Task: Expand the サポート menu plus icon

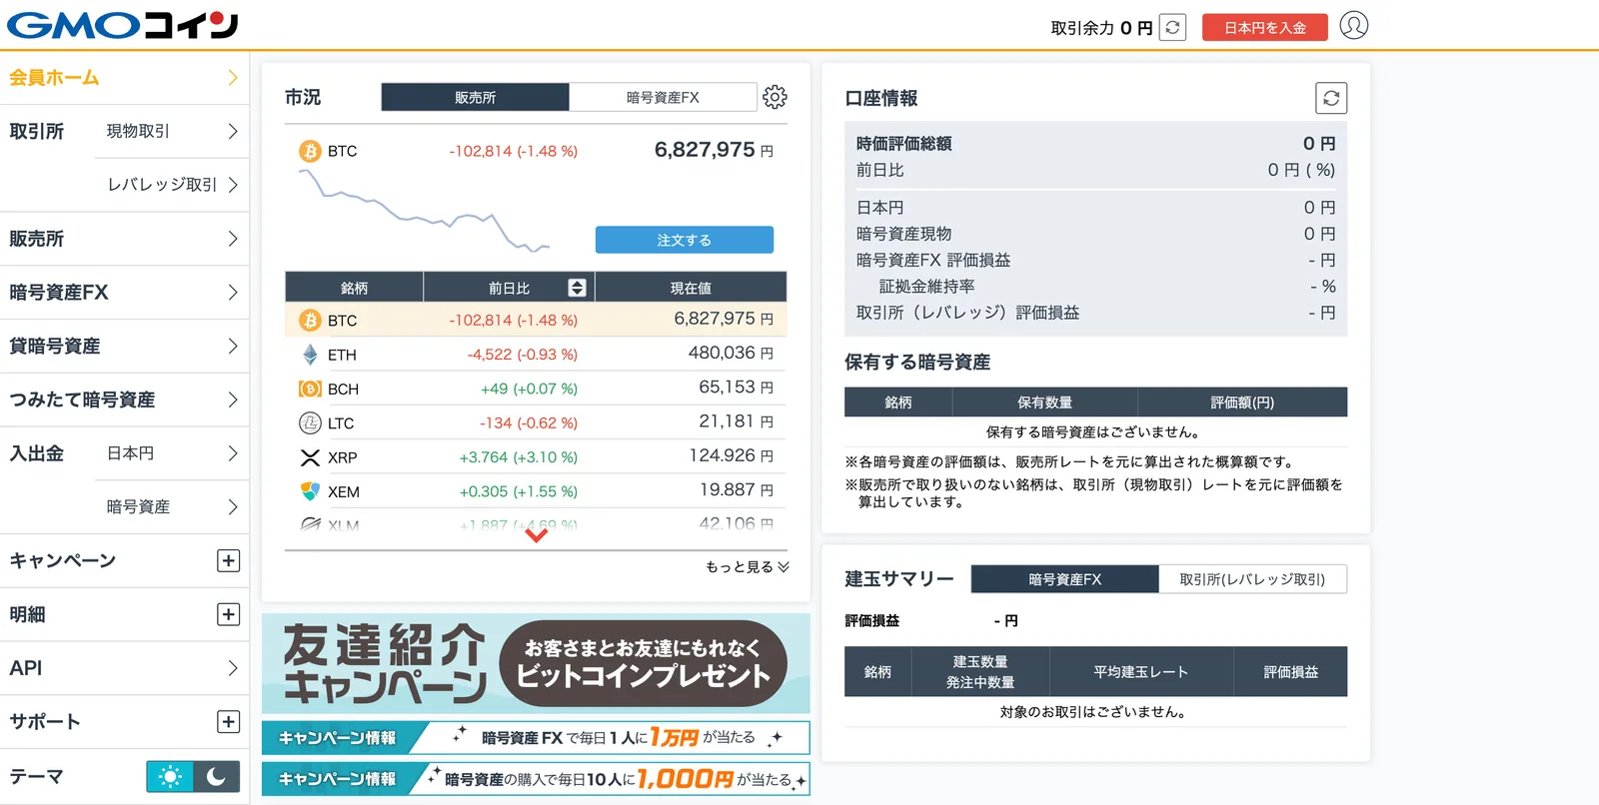Action: (228, 721)
